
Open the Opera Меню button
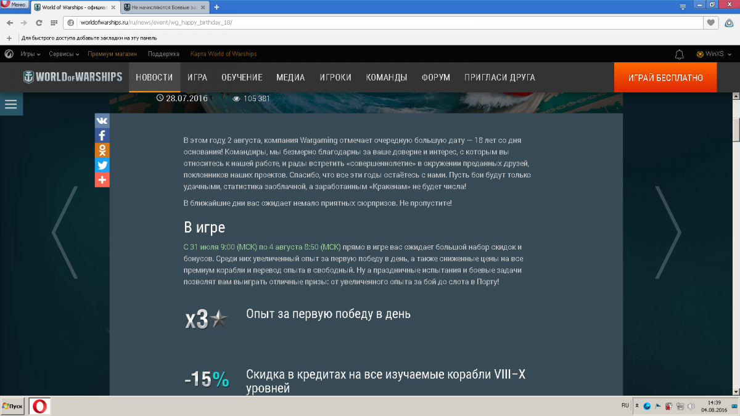click(14, 5)
